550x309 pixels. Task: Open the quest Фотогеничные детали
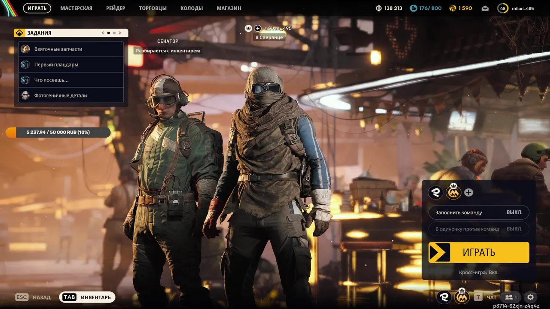tap(71, 95)
